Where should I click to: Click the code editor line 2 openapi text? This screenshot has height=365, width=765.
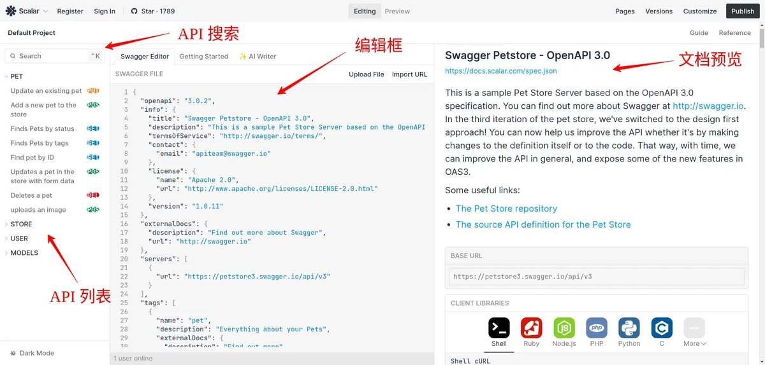[178, 100]
